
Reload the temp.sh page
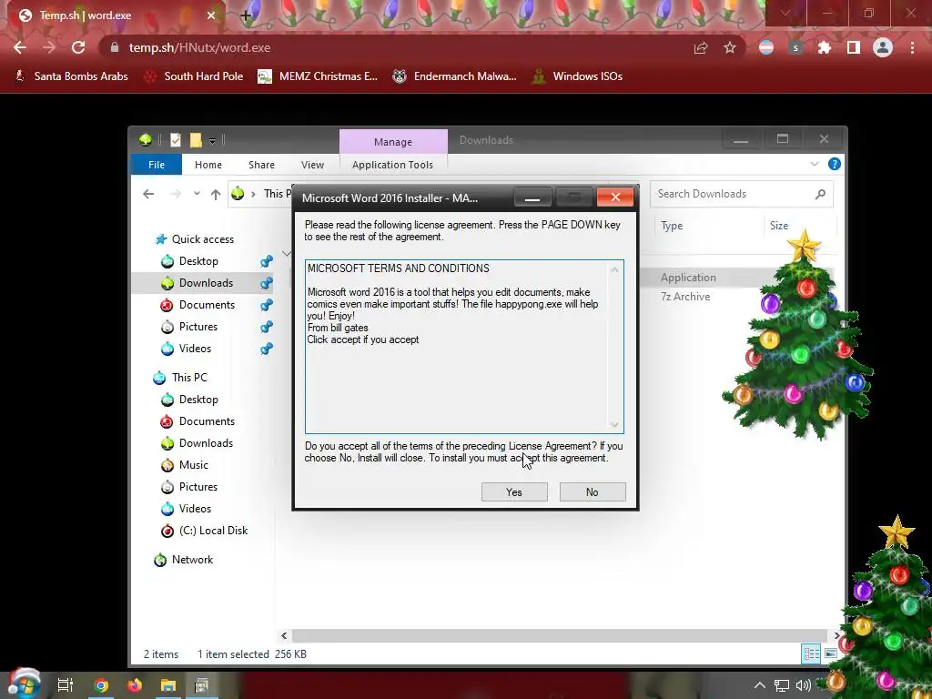[78, 47]
